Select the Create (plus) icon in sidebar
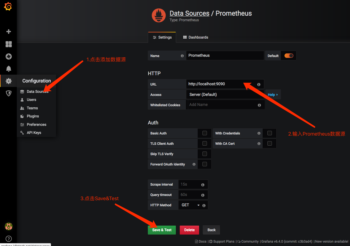The height and width of the screenshot is (246, 350). coord(8,32)
